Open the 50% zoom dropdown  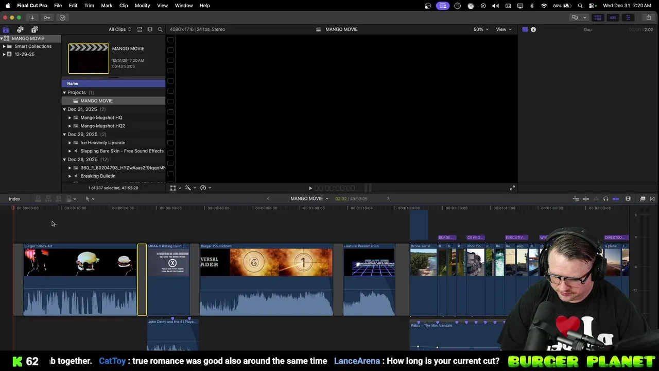click(481, 29)
